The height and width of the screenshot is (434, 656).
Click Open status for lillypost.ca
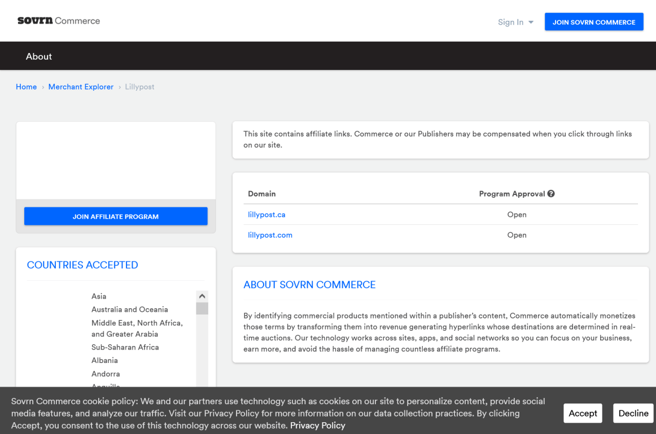[517, 215]
